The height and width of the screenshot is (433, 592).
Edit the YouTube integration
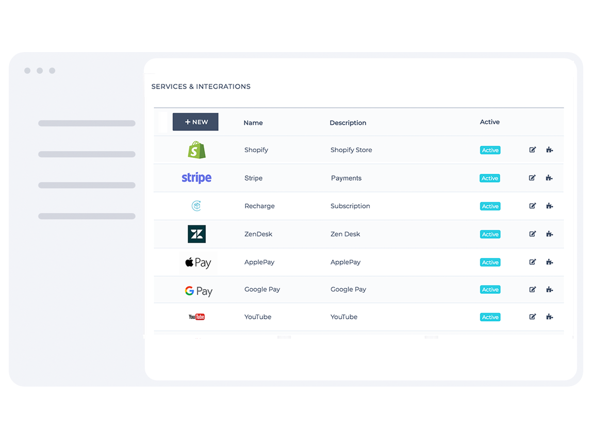532,317
